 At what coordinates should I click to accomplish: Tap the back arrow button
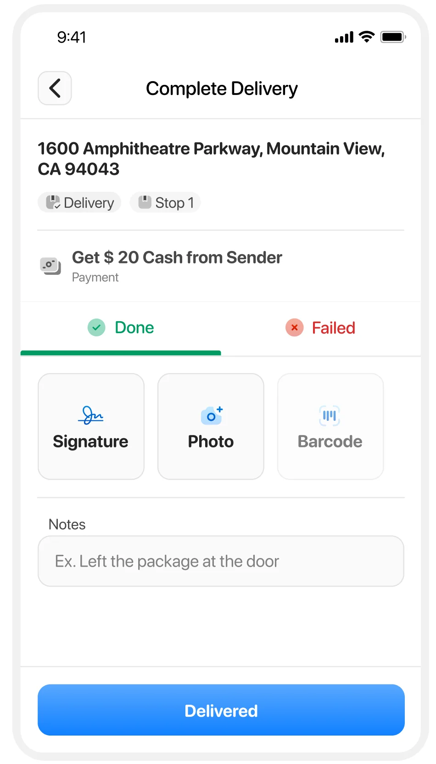[x=55, y=88]
